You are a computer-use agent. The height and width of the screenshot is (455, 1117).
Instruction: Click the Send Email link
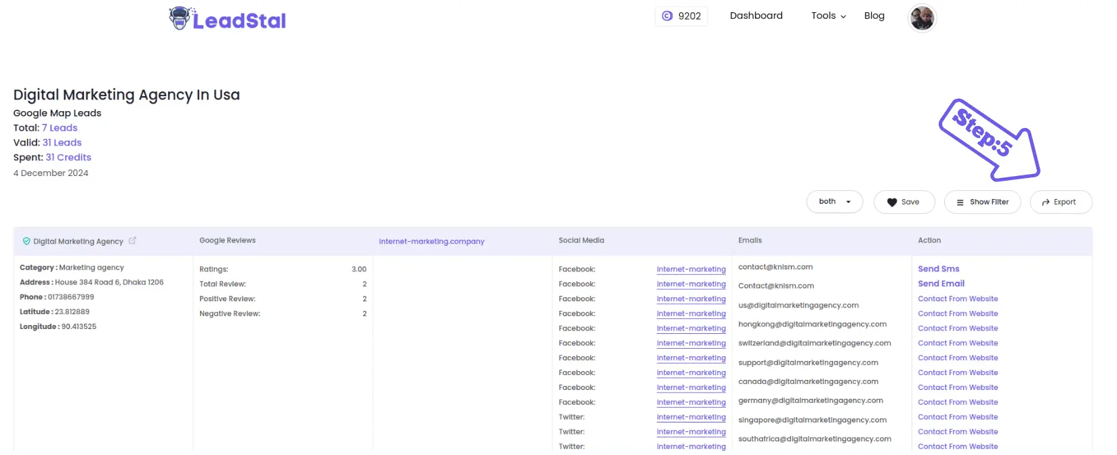coord(941,284)
